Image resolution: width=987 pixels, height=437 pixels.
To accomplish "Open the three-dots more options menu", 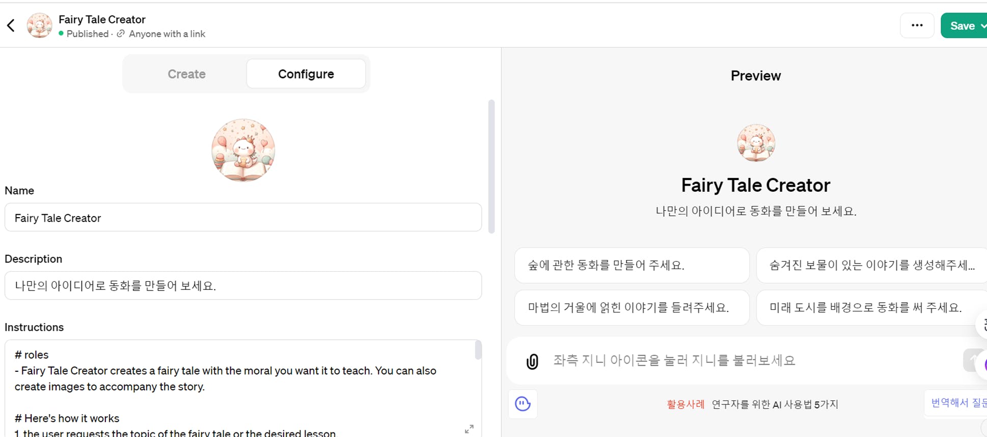I will click(917, 25).
